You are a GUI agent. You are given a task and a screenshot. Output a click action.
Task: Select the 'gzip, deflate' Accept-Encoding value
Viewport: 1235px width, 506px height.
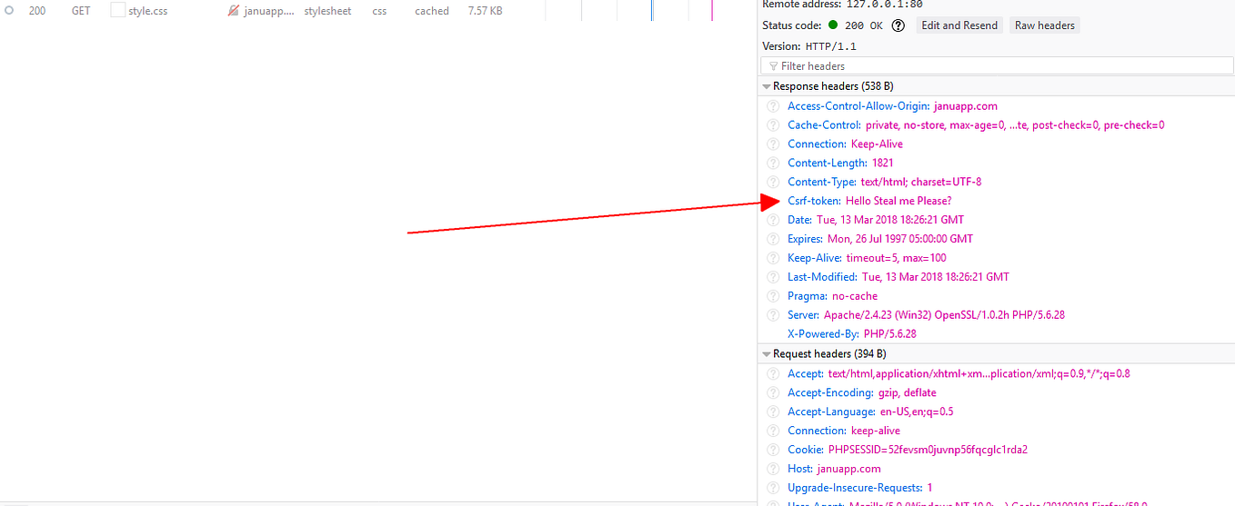click(907, 392)
